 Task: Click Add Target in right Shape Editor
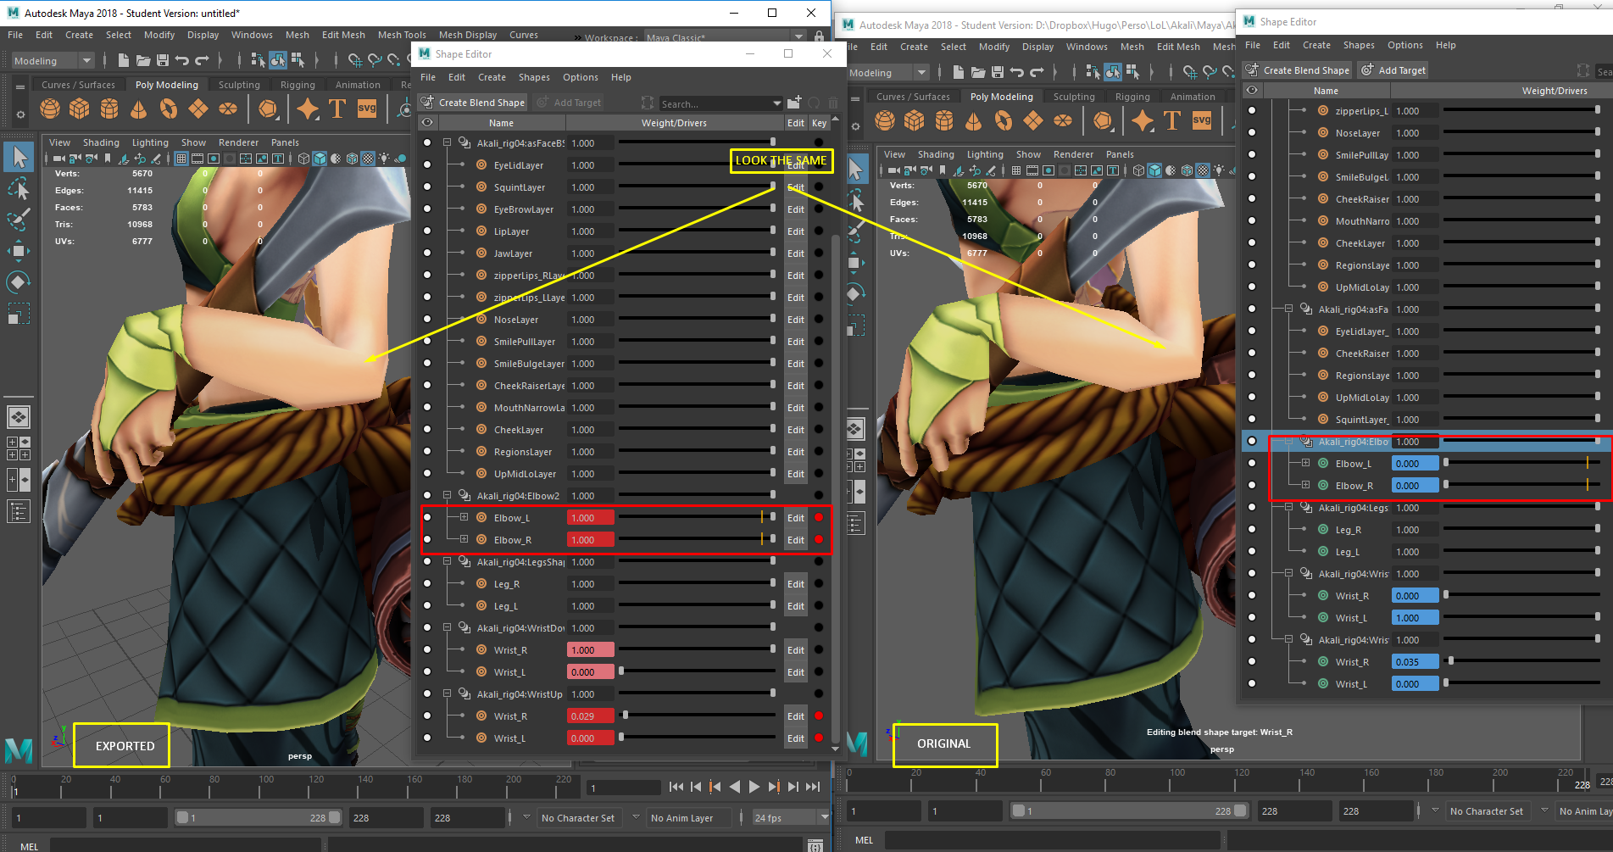pyautogui.click(x=1393, y=70)
